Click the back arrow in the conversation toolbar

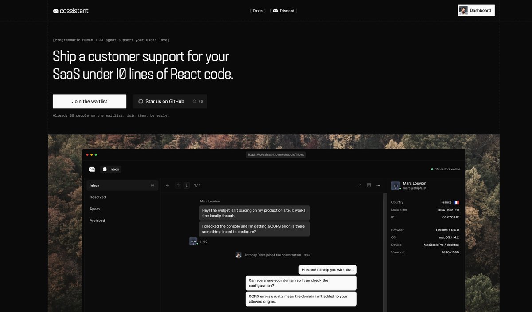pyautogui.click(x=167, y=185)
